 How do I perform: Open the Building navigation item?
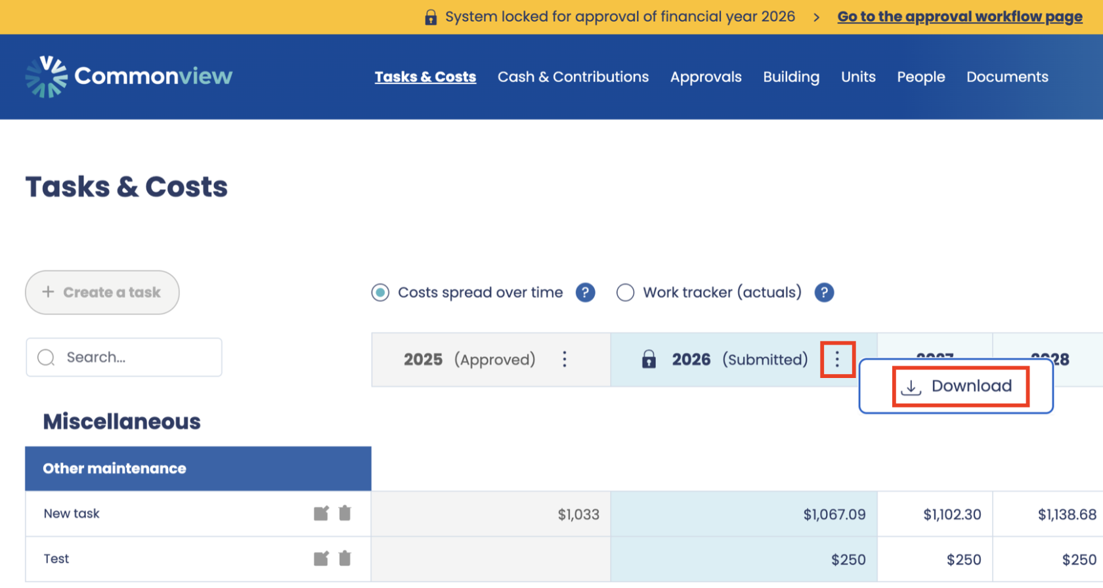tap(790, 77)
